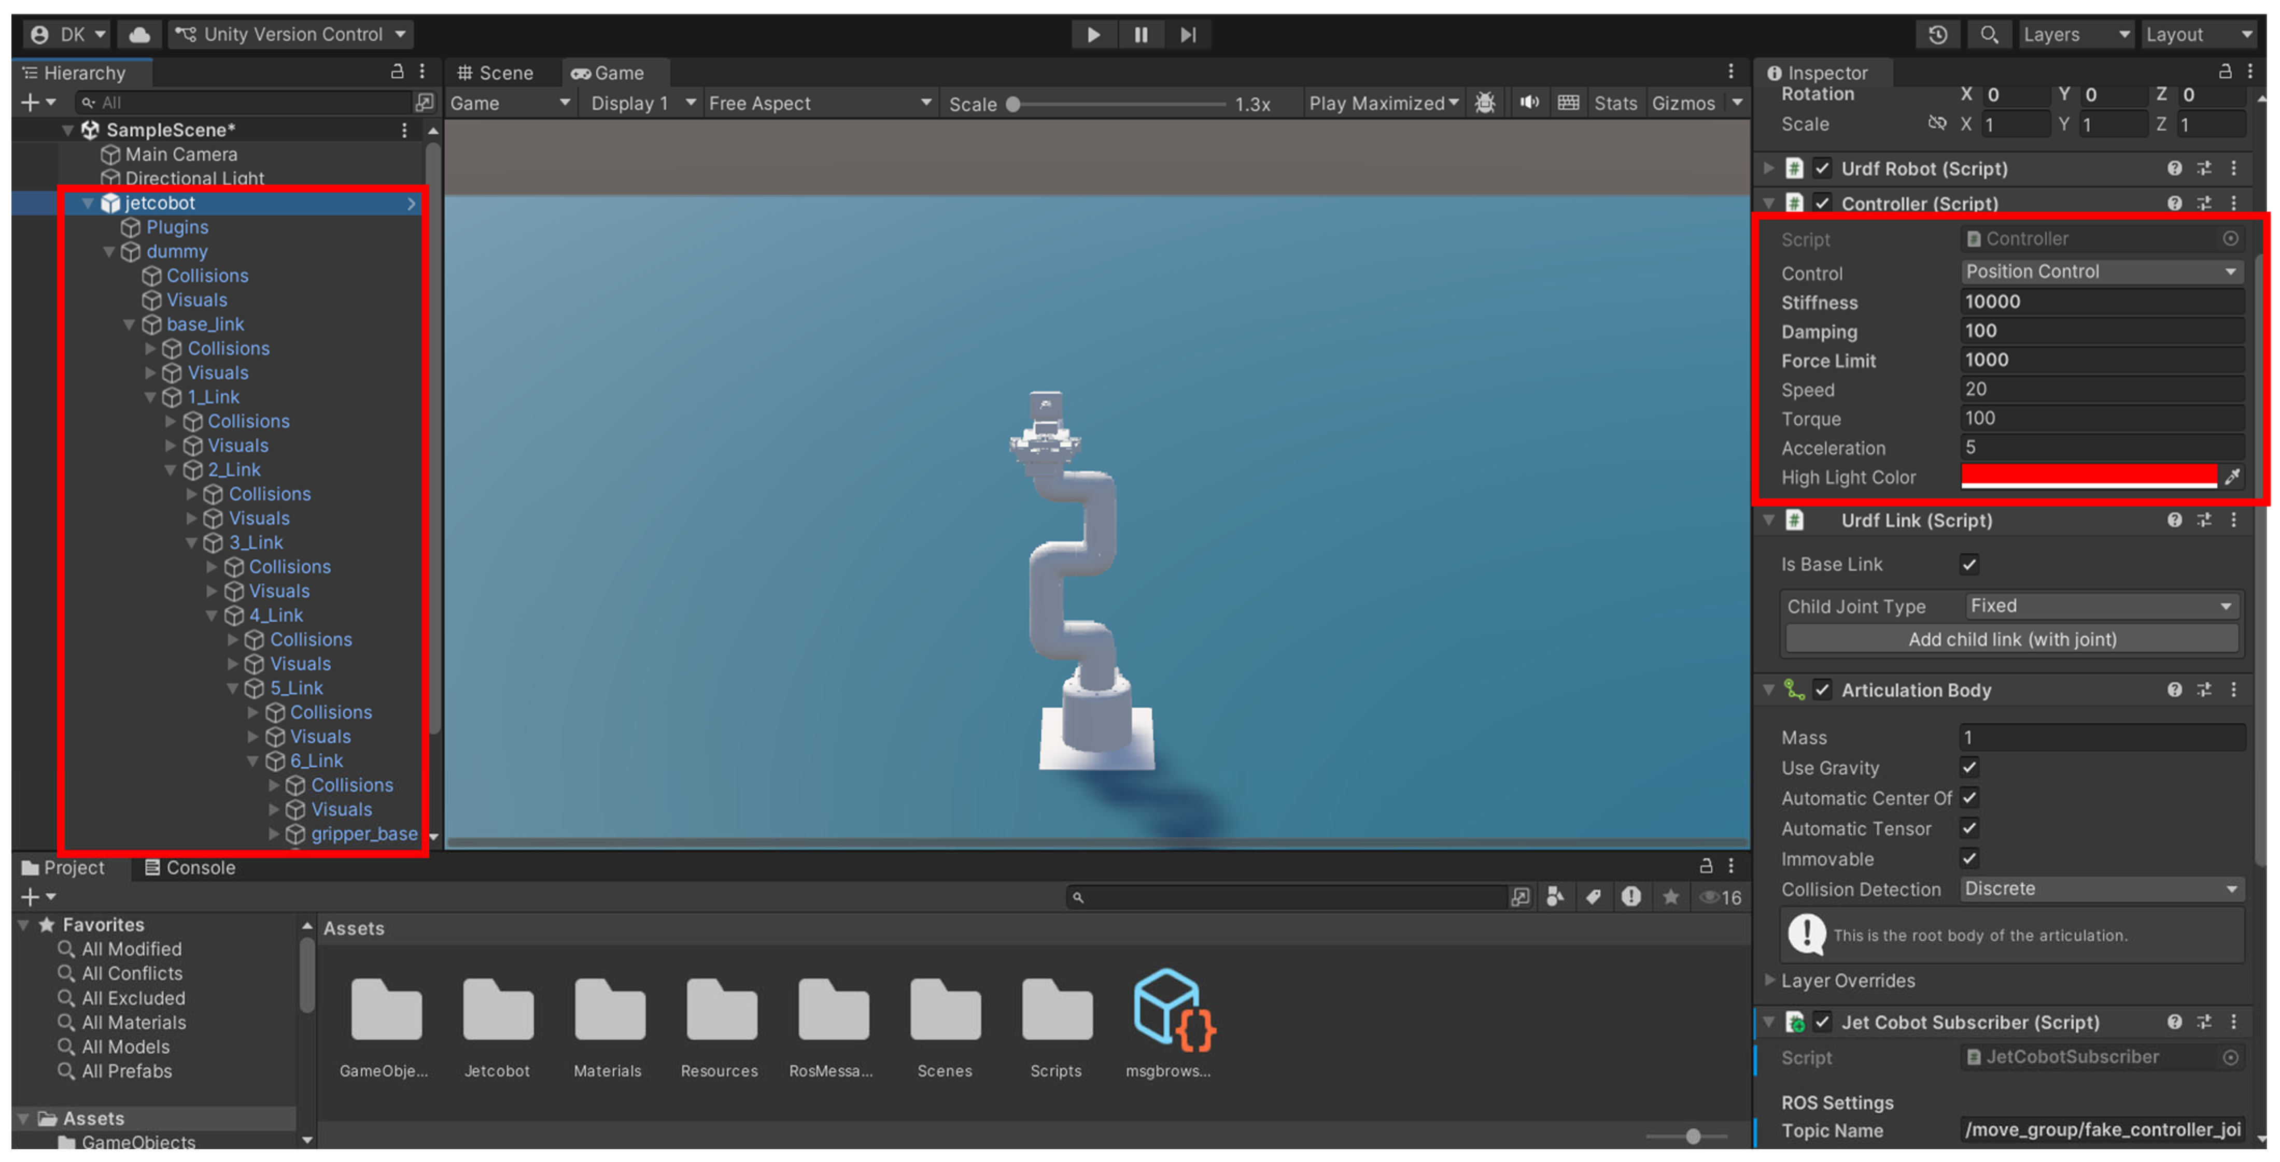Switch to the Console tab
The height and width of the screenshot is (1162, 2280).
click(x=190, y=868)
